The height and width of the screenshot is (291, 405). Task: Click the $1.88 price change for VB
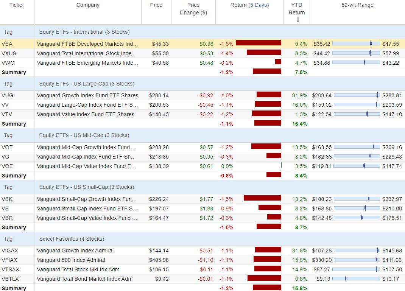(x=206, y=209)
